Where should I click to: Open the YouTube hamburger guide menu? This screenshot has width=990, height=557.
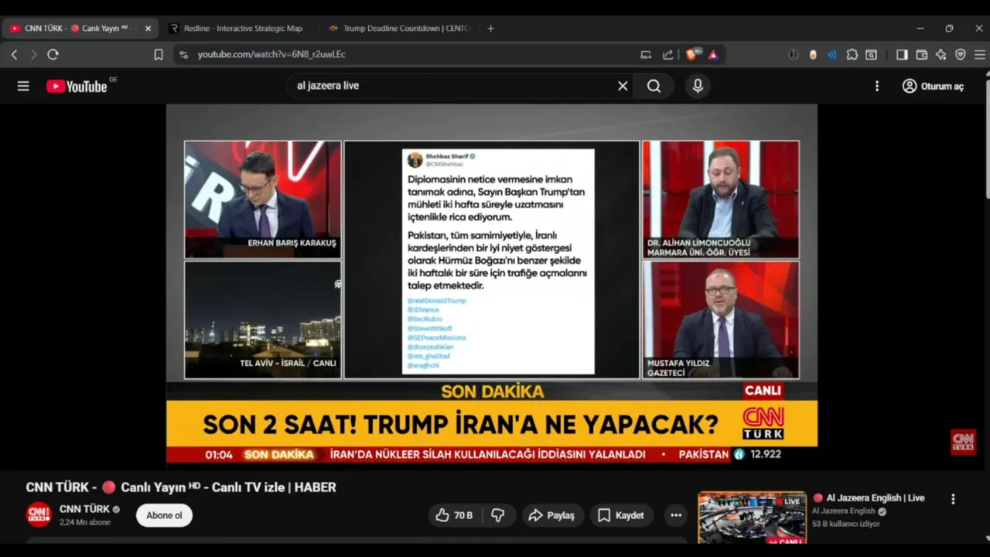[23, 86]
